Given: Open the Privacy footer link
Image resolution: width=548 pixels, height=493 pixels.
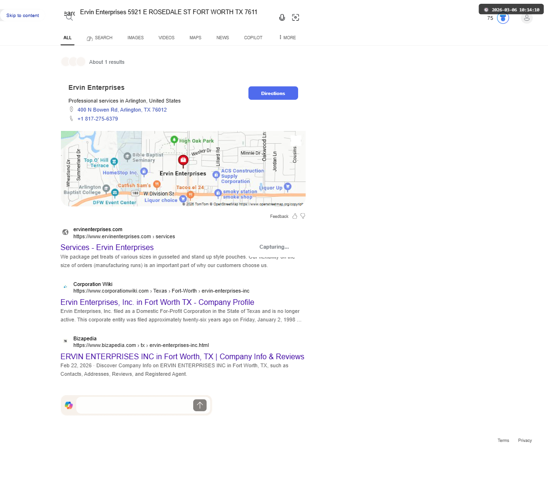Looking at the screenshot, I should tap(524, 441).
